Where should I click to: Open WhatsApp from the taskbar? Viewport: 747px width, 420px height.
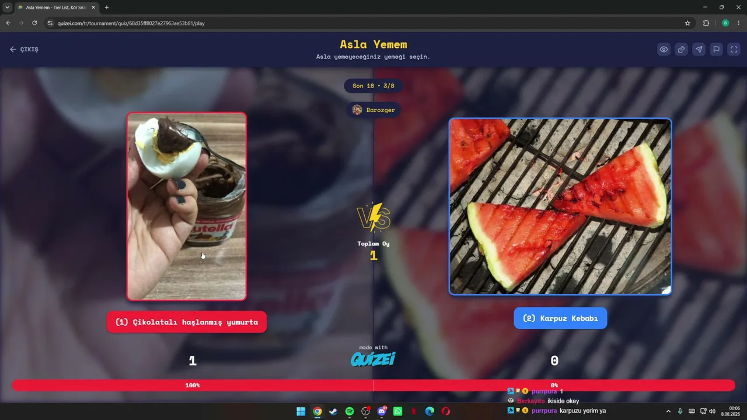[x=398, y=411]
